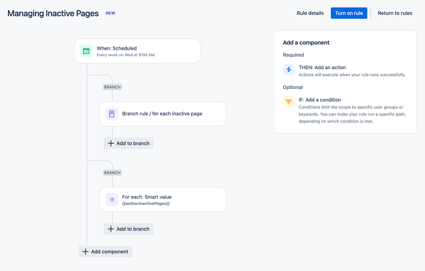Open the When: Scheduled trigger card

137,51
